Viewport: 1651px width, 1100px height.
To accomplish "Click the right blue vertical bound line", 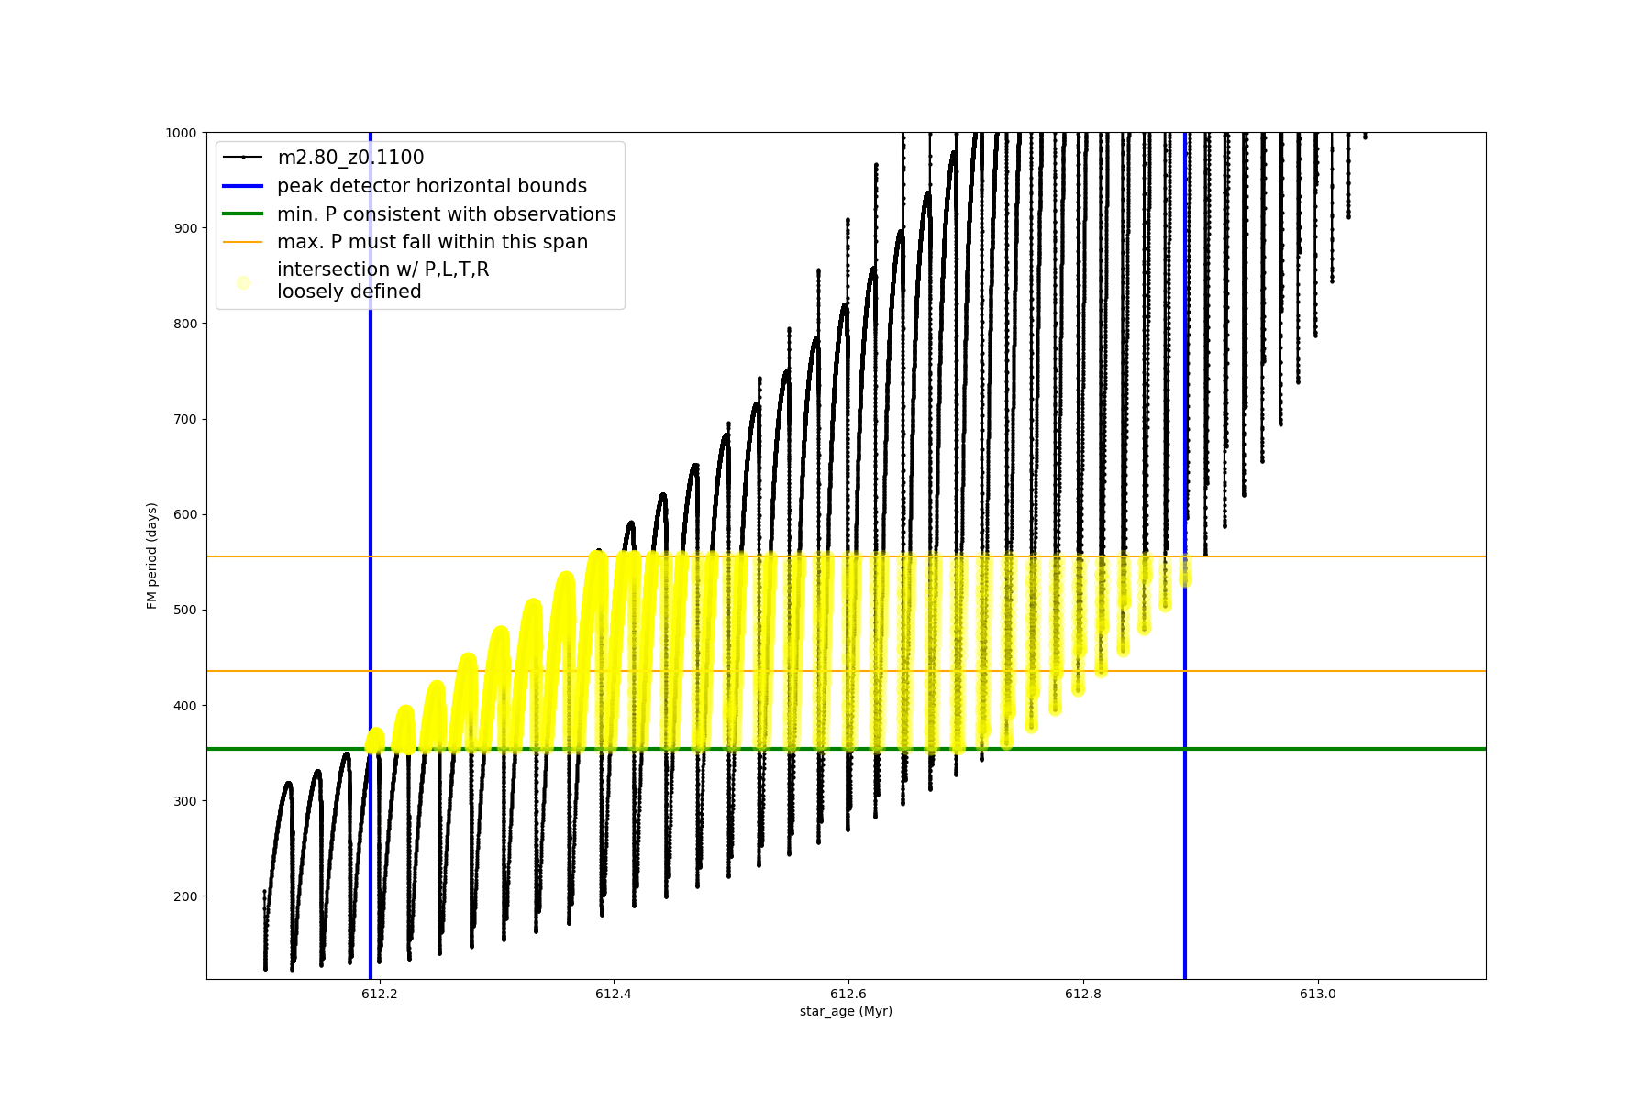I will pyautogui.click(x=1185, y=871).
